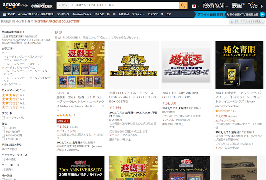Open 返品もこちら 注文履歴 link
266x180 pixels.
click(x=238, y=5)
